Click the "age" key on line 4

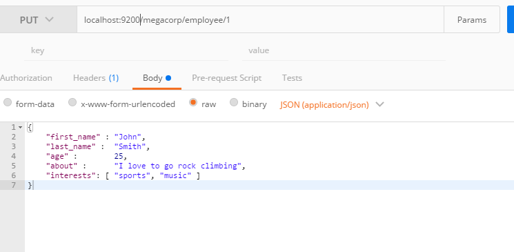[57, 156]
